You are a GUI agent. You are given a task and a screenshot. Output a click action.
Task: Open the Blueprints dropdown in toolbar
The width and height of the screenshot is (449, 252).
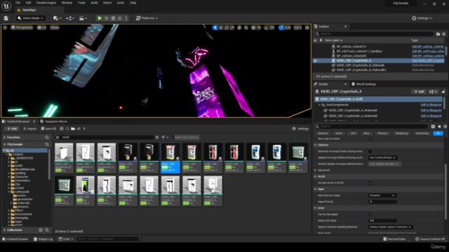pyautogui.click(x=70, y=18)
